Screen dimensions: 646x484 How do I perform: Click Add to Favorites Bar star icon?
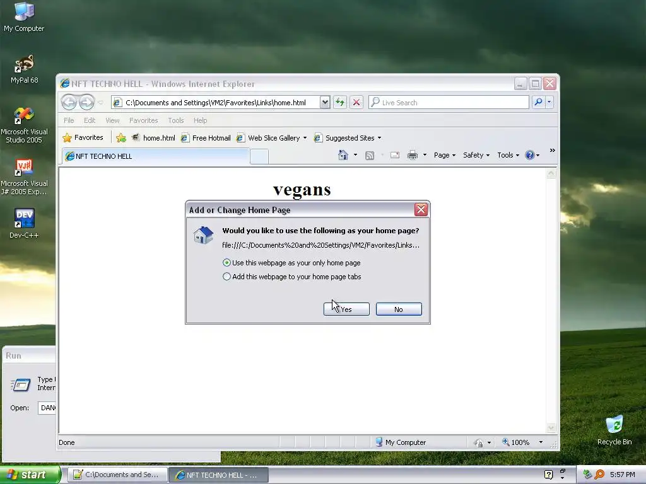120,138
